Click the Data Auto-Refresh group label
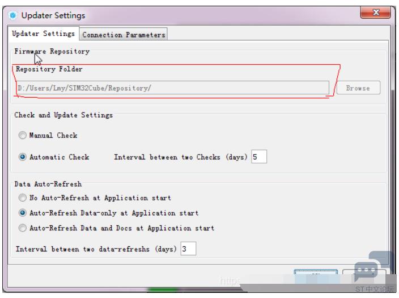The height and width of the screenshot is (298, 399). point(48,184)
